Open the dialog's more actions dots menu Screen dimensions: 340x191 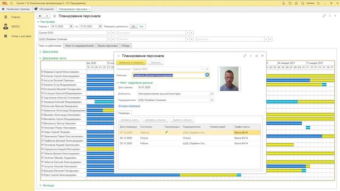coord(251,56)
